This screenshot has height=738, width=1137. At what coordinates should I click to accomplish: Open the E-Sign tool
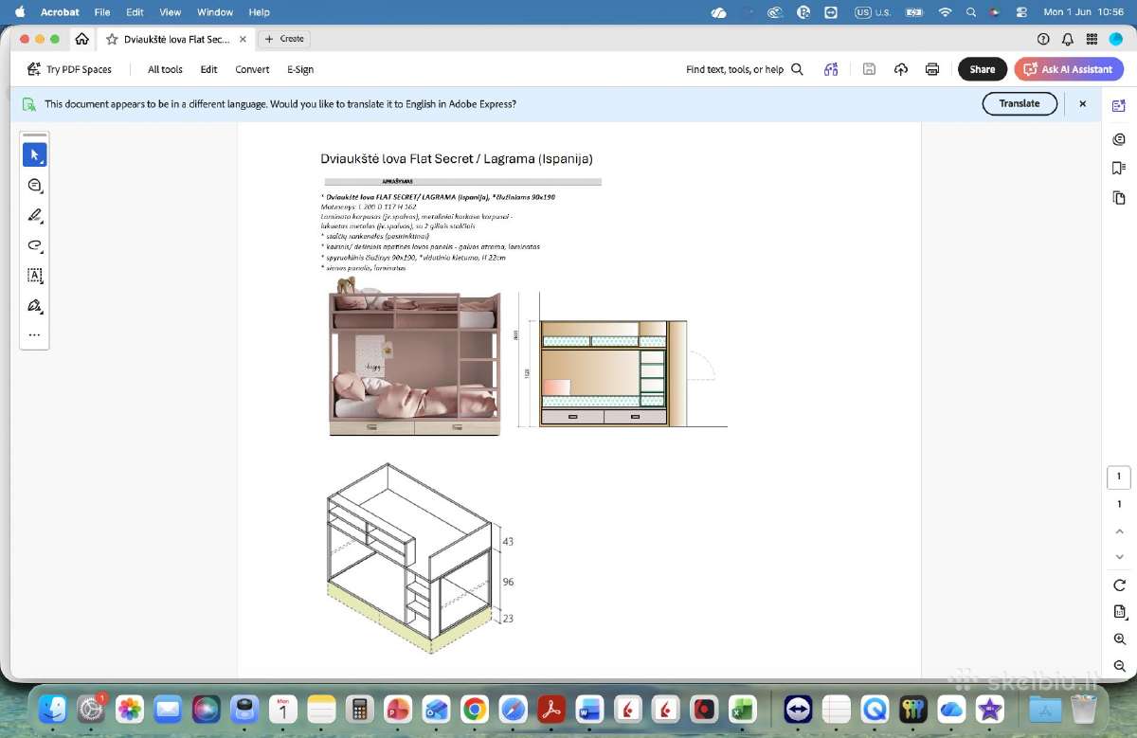[x=300, y=69]
